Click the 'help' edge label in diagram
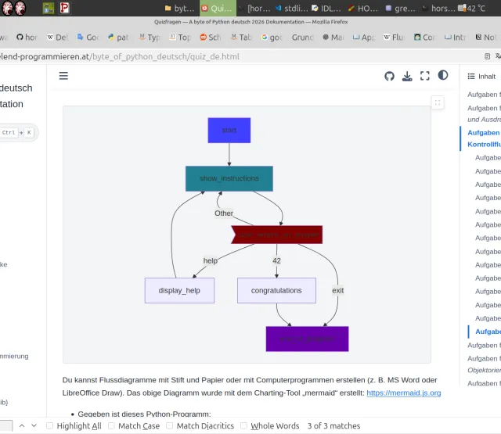501x434 pixels. [x=211, y=260]
